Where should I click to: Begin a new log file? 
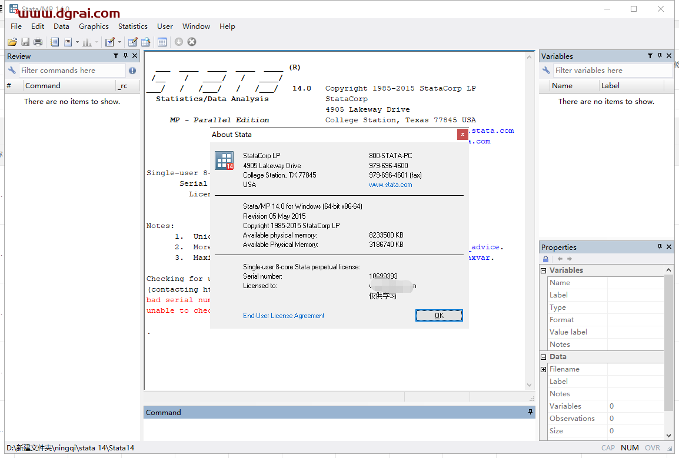55,41
